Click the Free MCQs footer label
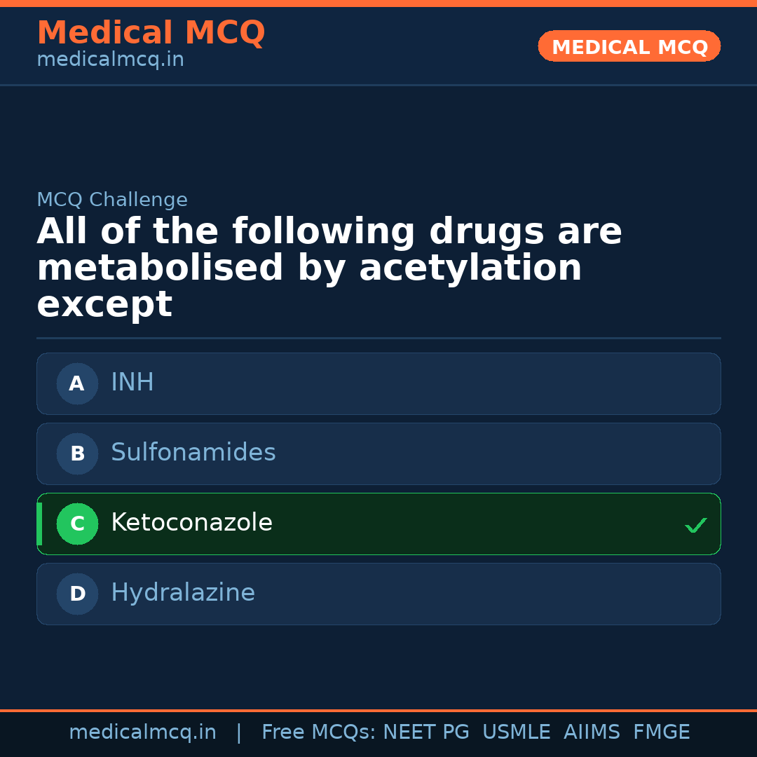 [x=318, y=732]
